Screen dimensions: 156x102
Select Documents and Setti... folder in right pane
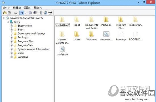coord(92,19)
